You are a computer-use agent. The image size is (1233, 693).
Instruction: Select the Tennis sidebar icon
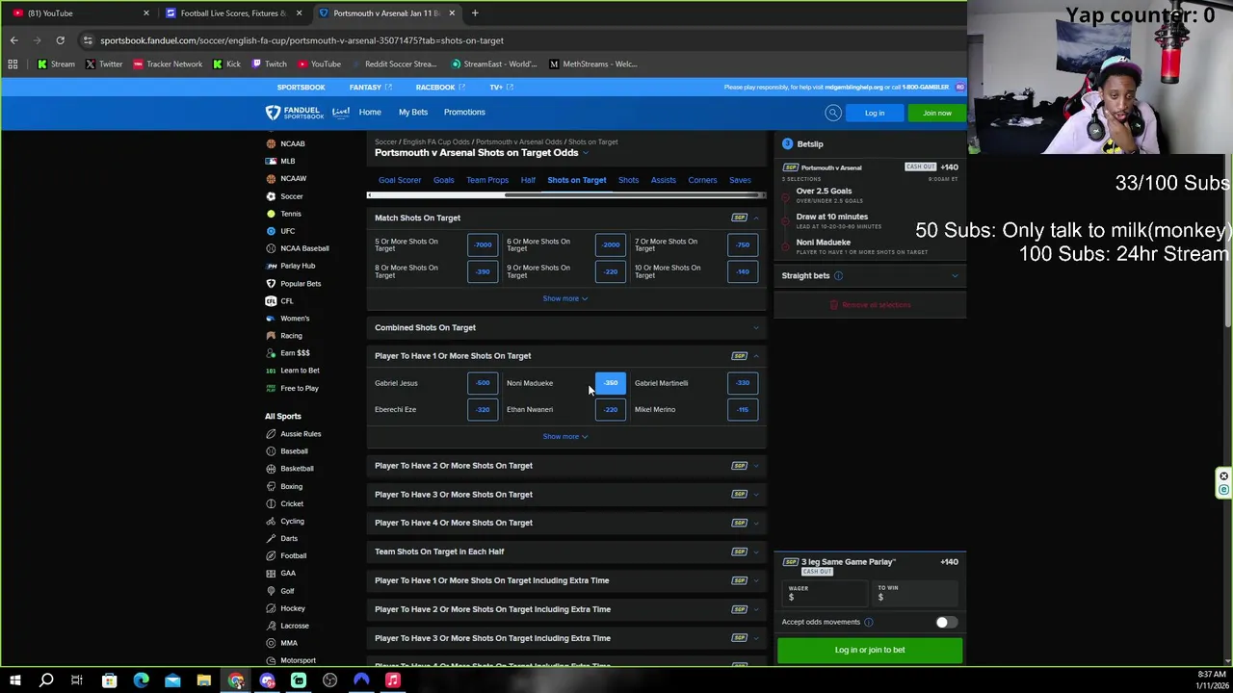[271, 214]
